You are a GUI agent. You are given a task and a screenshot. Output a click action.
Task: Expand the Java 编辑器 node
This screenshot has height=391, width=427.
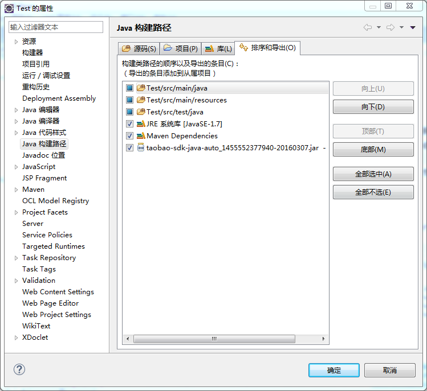pos(16,110)
